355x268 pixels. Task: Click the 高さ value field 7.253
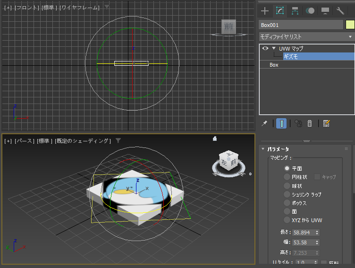click(x=303, y=252)
